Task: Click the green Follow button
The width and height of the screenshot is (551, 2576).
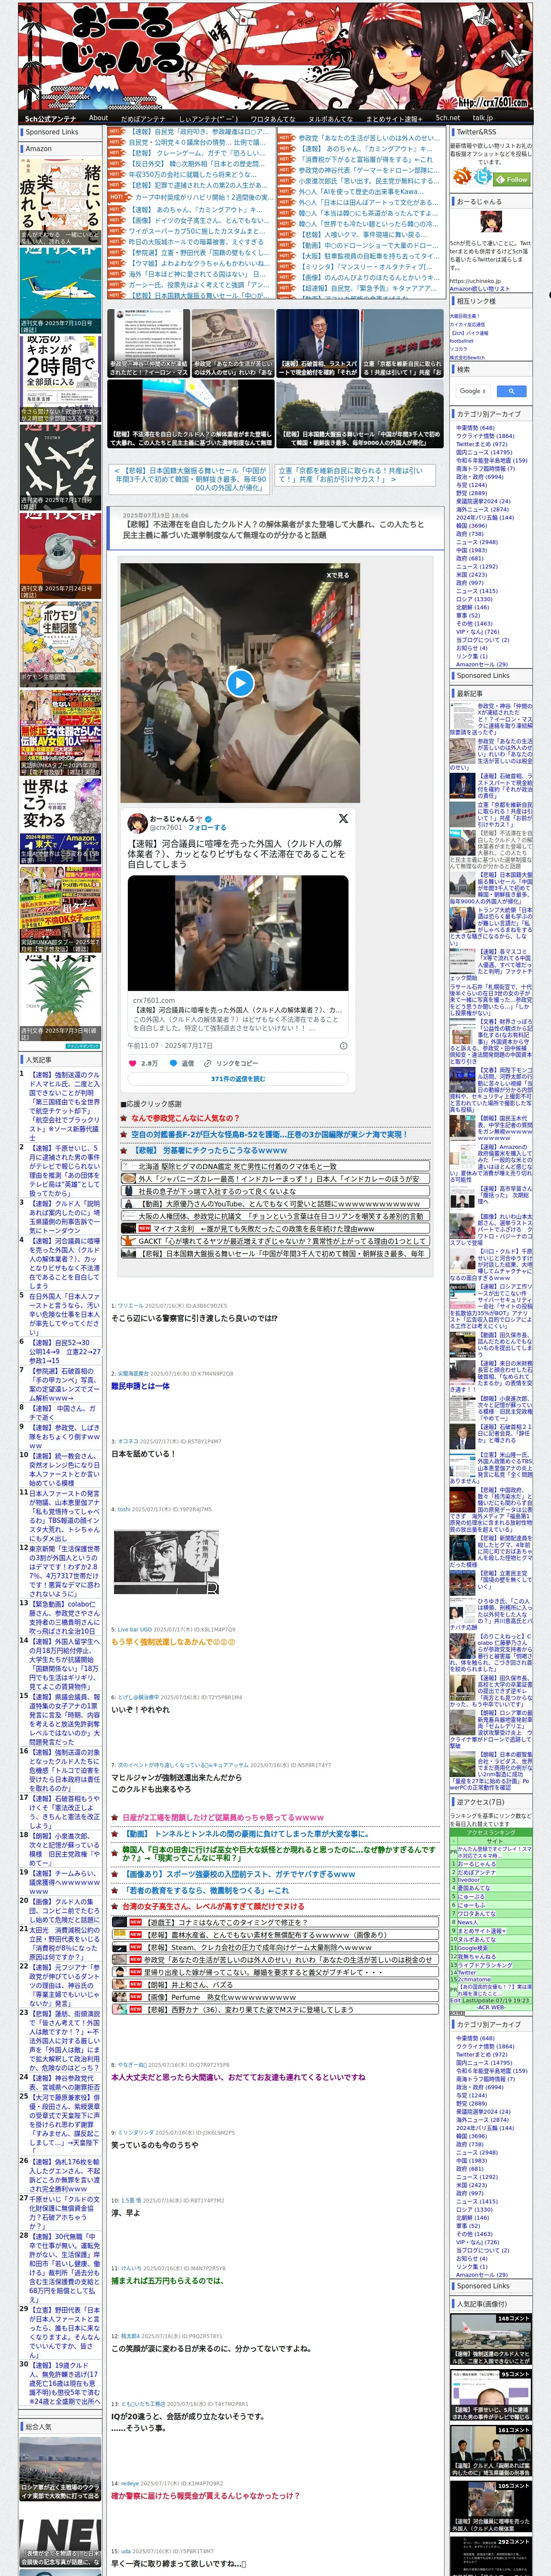Action: [513, 180]
